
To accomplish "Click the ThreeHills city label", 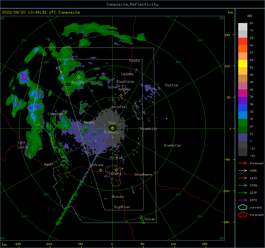I will pyautogui.click(x=148, y=129).
